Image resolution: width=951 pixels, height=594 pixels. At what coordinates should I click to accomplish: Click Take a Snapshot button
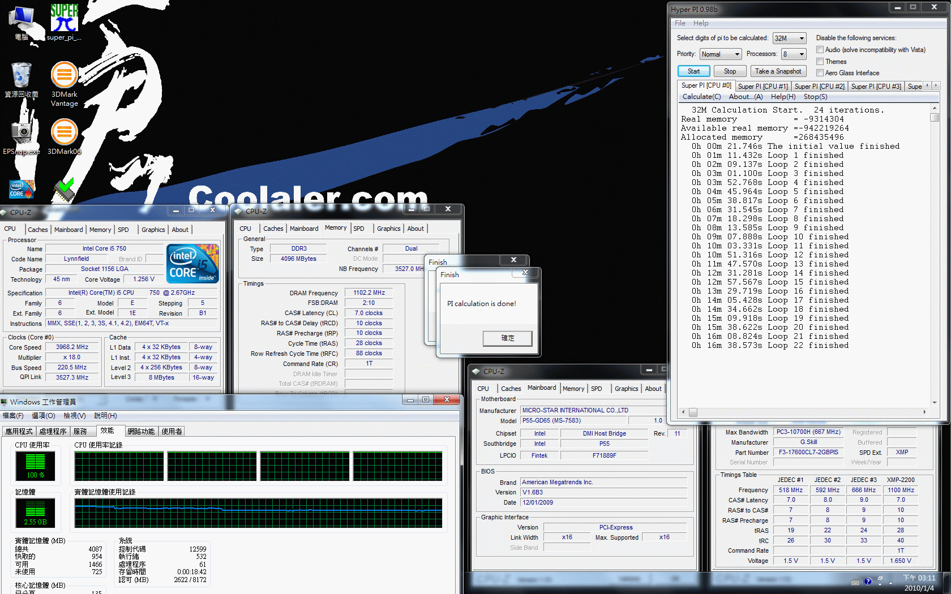(x=778, y=71)
